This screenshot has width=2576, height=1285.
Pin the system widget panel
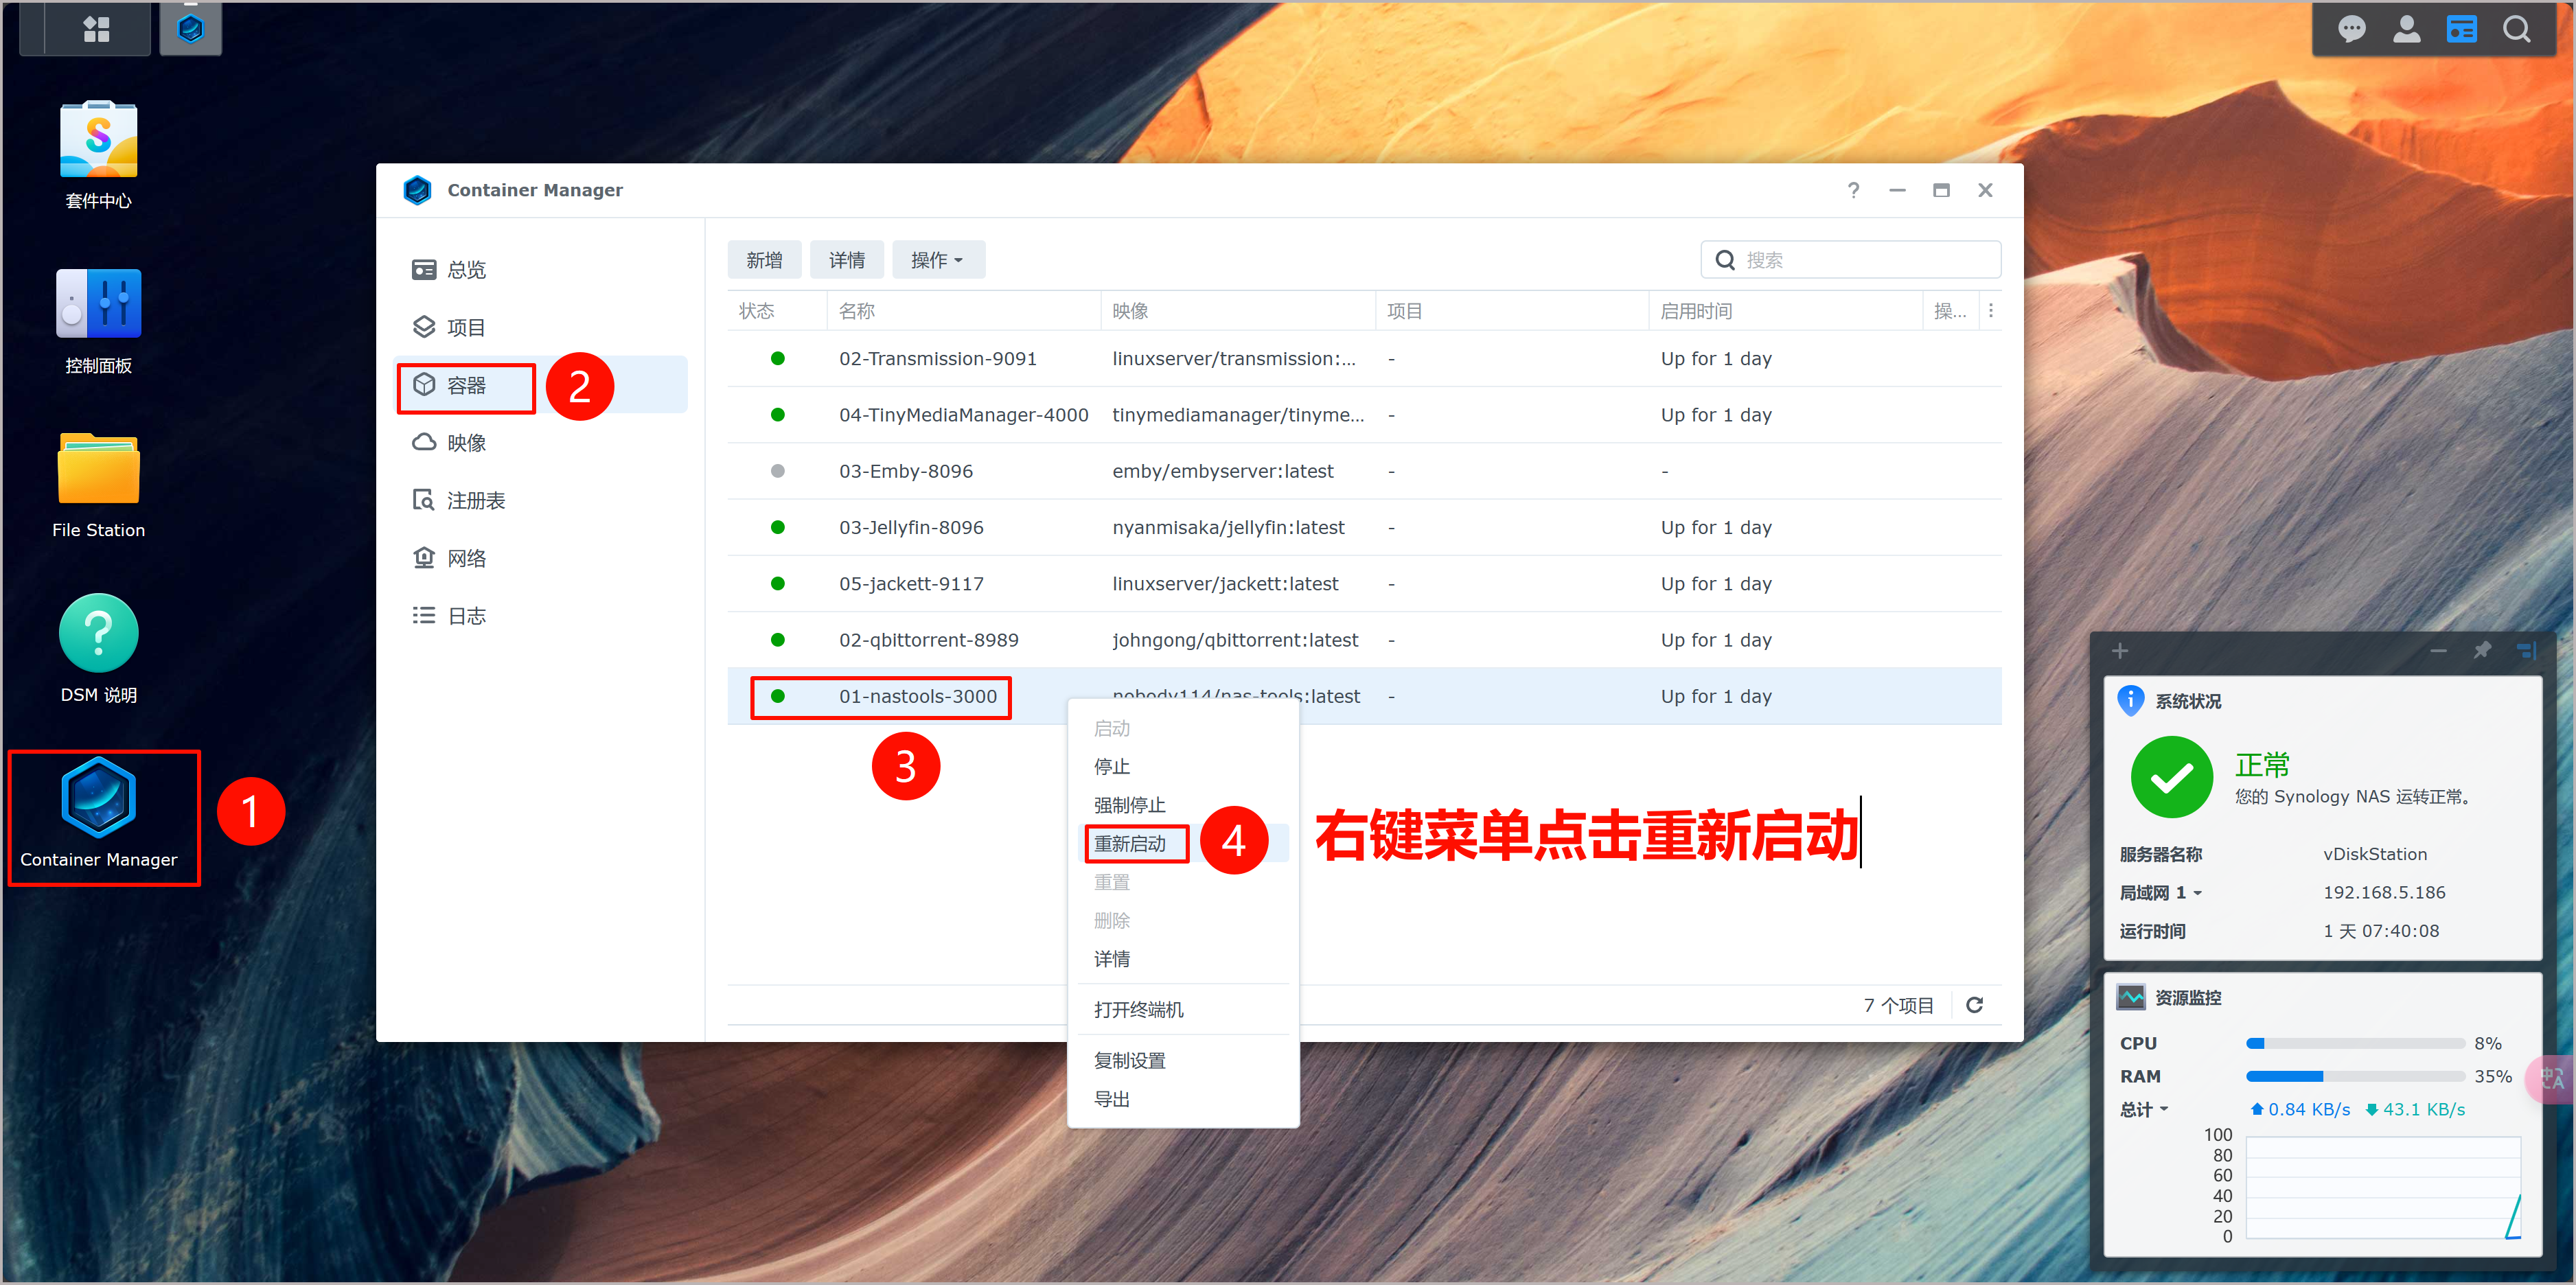coord(2482,651)
